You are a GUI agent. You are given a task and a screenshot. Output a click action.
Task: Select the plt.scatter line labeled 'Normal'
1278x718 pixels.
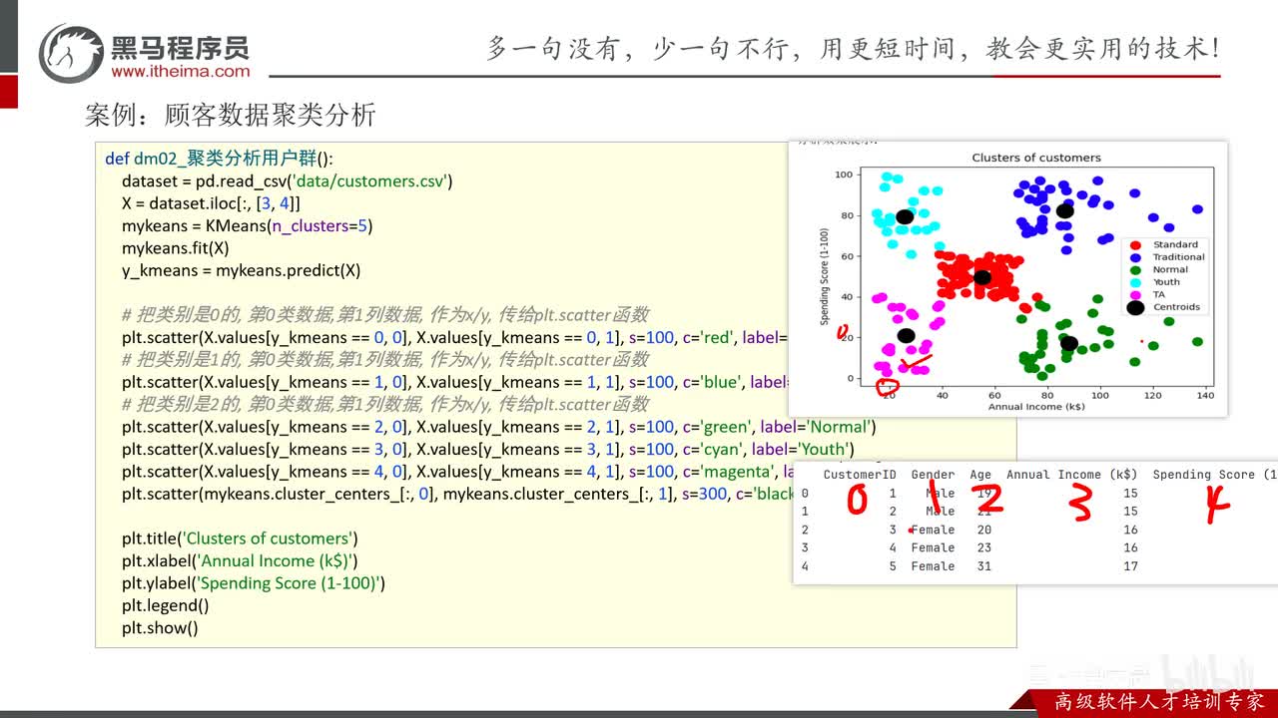coord(498,427)
